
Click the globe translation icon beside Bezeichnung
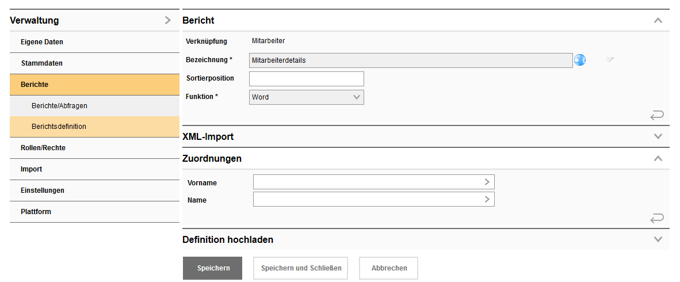pyautogui.click(x=580, y=60)
